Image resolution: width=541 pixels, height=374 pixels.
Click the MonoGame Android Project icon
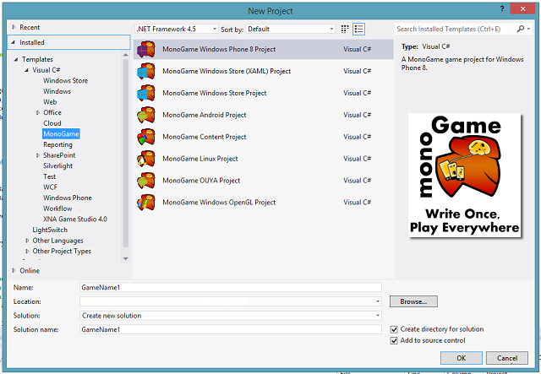click(146, 115)
